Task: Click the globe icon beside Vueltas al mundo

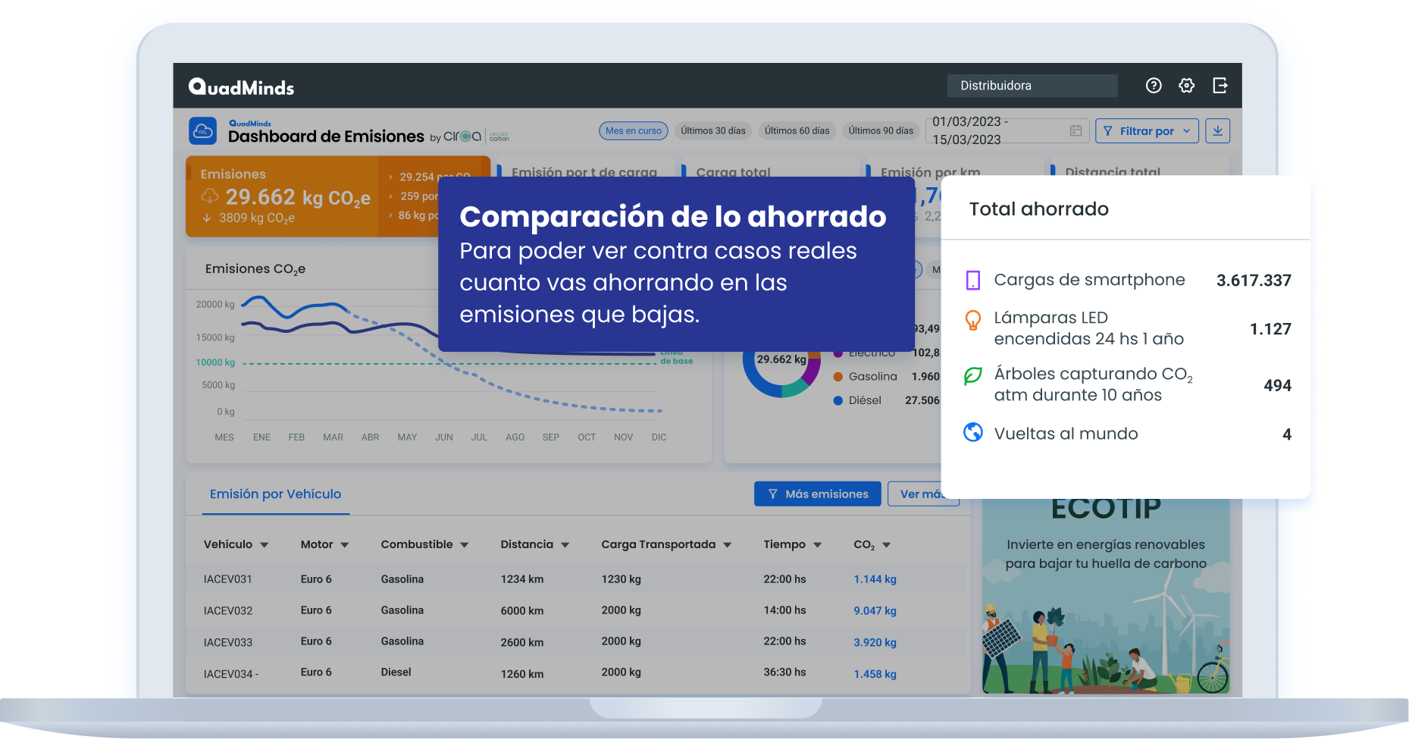Action: tap(972, 433)
